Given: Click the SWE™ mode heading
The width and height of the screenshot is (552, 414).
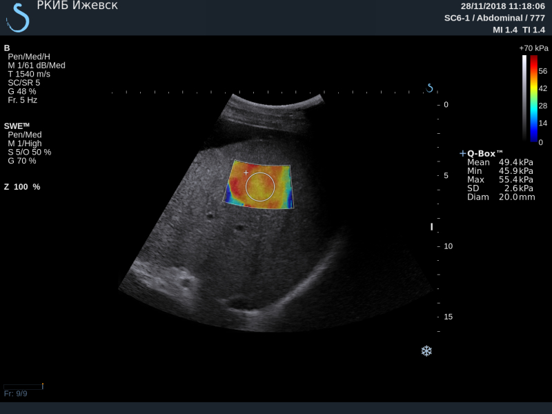Looking at the screenshot, I should click(17, 126).
